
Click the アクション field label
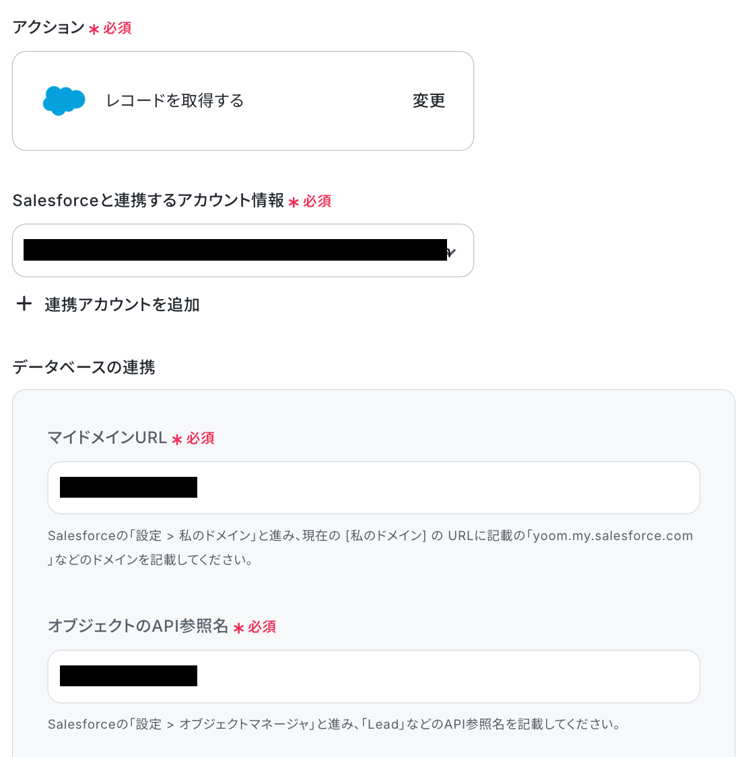click(x=48, y=27)
